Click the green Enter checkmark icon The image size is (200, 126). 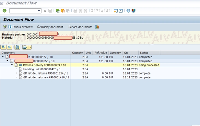[x=5, y=11]
